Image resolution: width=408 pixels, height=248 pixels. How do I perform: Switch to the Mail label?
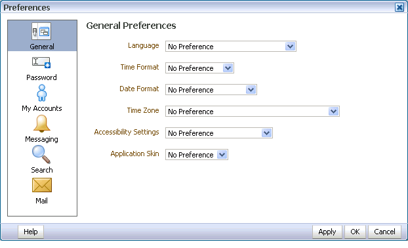tap(41, 201)
